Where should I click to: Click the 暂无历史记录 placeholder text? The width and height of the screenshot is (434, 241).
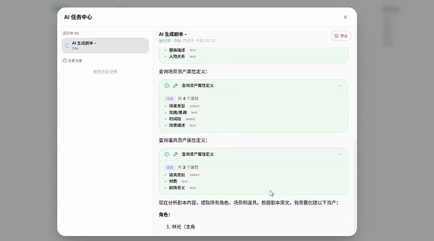click(105, 72)
